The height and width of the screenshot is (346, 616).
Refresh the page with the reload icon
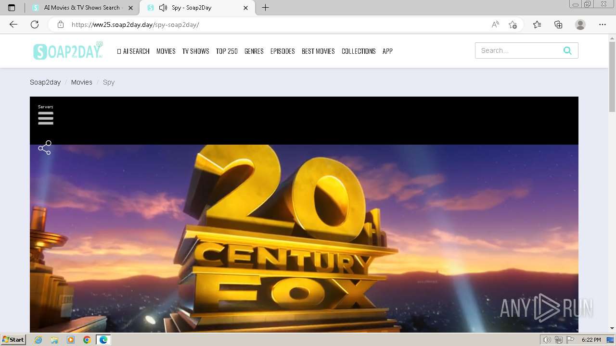pos(35,25)
